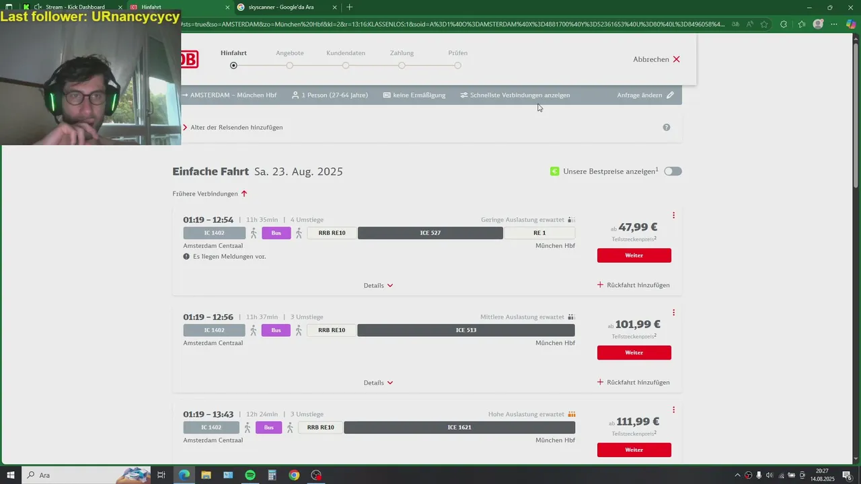Viewport: 861px width, 484px height.
Task: Click the Zahlung progress step
Action: coord(402,58)
